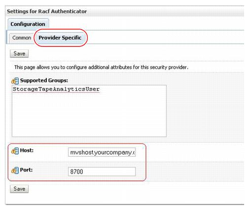The width and height of the screenshot is (248, 209).
Task: Click the Port label text
Action: (x=26, y=170)
